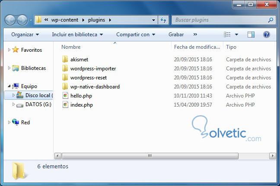Select DATOS (G:) drive in the navigation pane
Viewport: 280px width, 186px height.
click(x=38, y=104)
